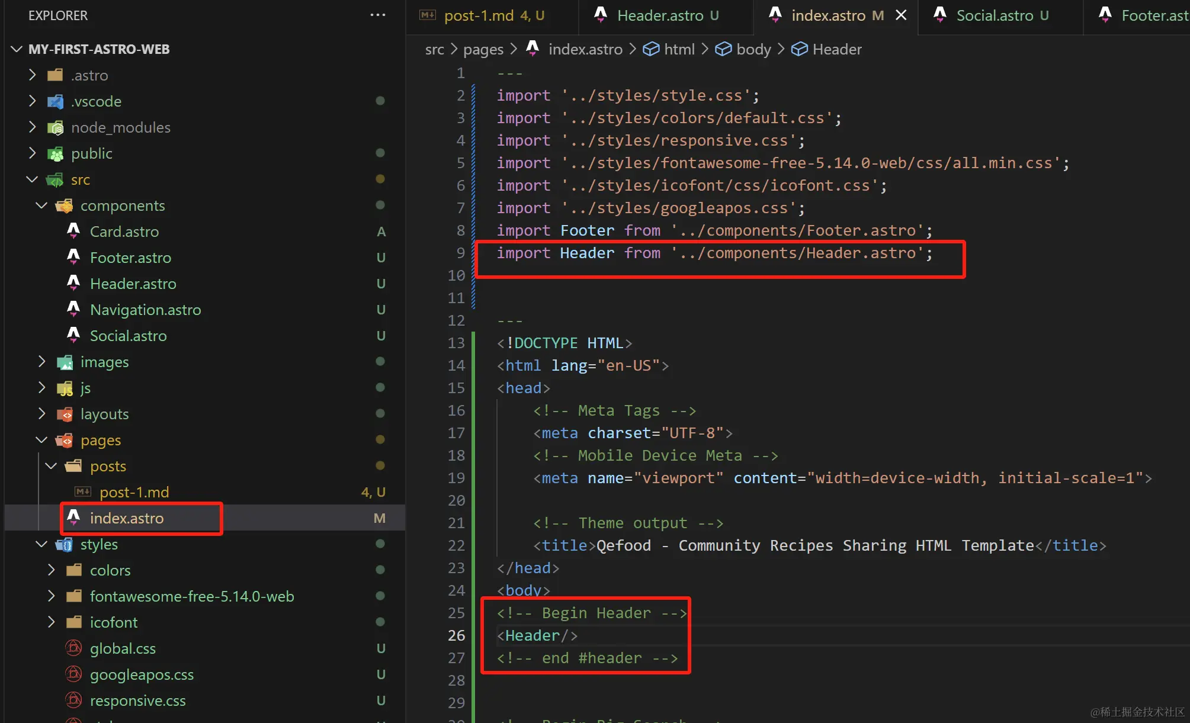
Task: Click the .vscode folder icon
Action: pyautogui.click(x=55, y=101)
